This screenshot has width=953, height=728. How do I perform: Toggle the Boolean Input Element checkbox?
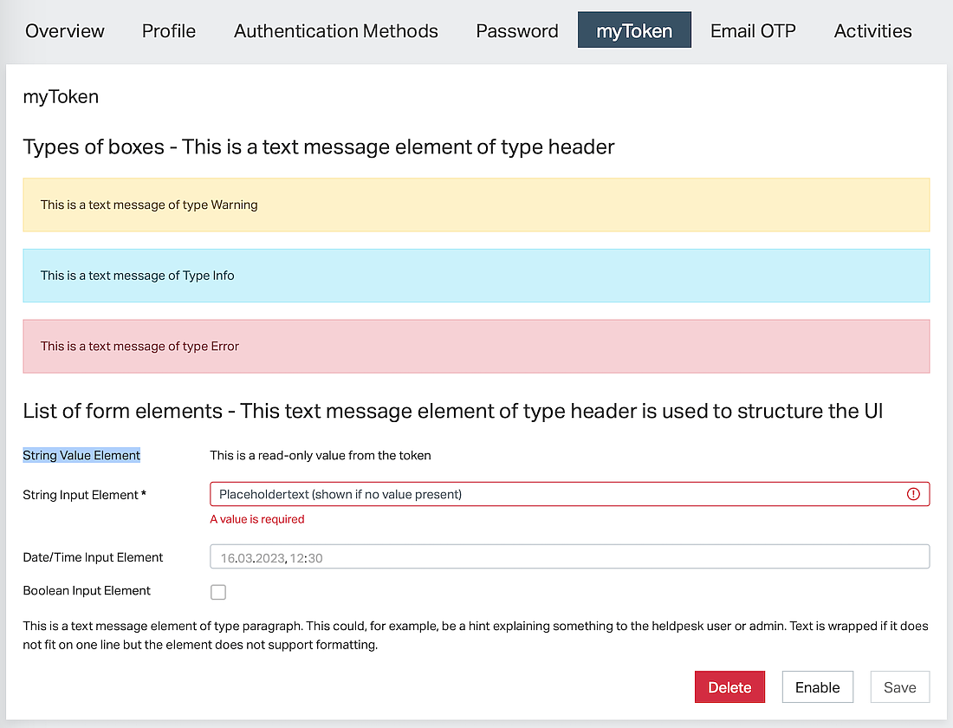click(x=218, y=592)
